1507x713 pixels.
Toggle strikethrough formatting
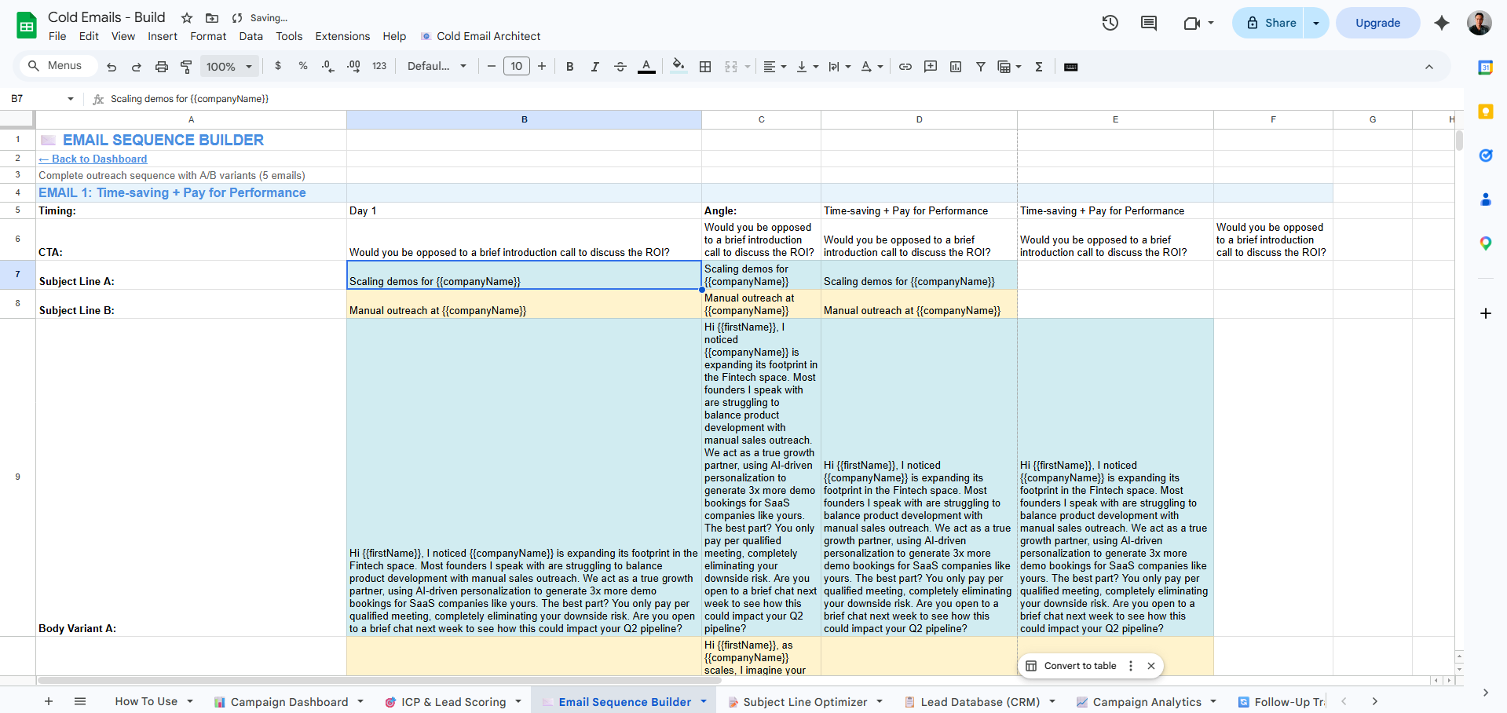click(620, 67)
